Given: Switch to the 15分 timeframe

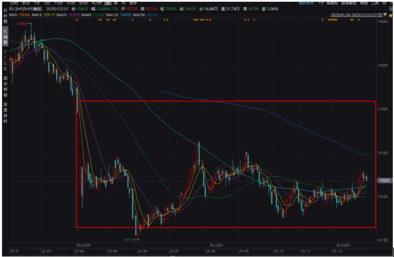Looking at the screenshot, I should click(59, 3).
